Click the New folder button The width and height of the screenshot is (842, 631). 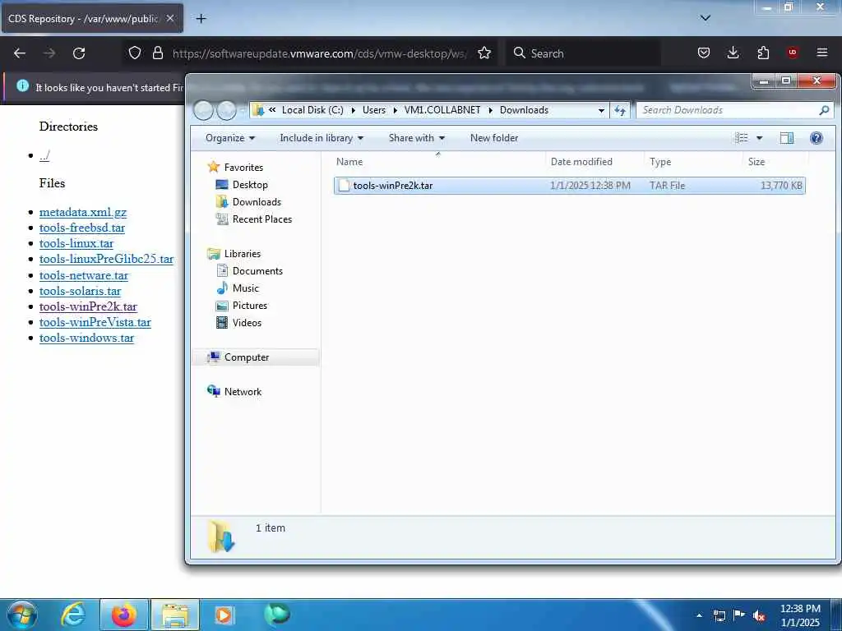494,138
